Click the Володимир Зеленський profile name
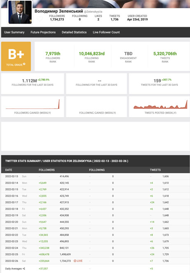This screenshot has width=190, height=273. point(59,11)
